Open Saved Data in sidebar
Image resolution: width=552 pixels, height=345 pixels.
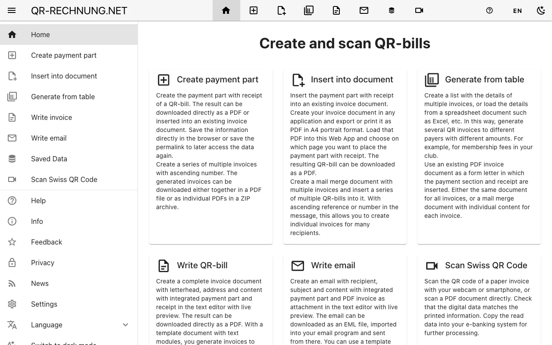click(x=69, y=159)
